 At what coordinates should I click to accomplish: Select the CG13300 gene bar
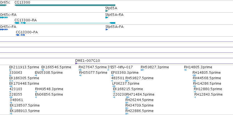tap(65, 5)
